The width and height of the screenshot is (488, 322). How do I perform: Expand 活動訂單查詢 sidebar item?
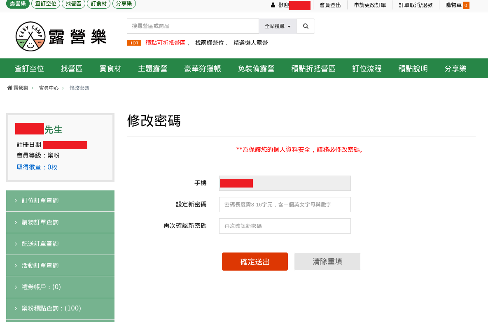pyautogui.click(x=61, y=266)
